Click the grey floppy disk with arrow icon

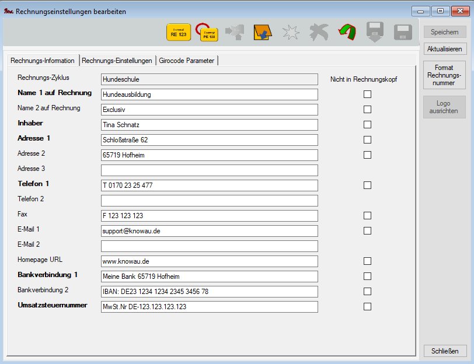tap(375, 33)
